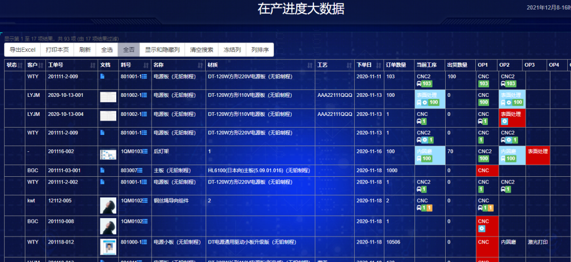The width and height of the screenshot is (571, 262).
Task: Clear the search with 清空搜索
Action: tap(202, 50)
